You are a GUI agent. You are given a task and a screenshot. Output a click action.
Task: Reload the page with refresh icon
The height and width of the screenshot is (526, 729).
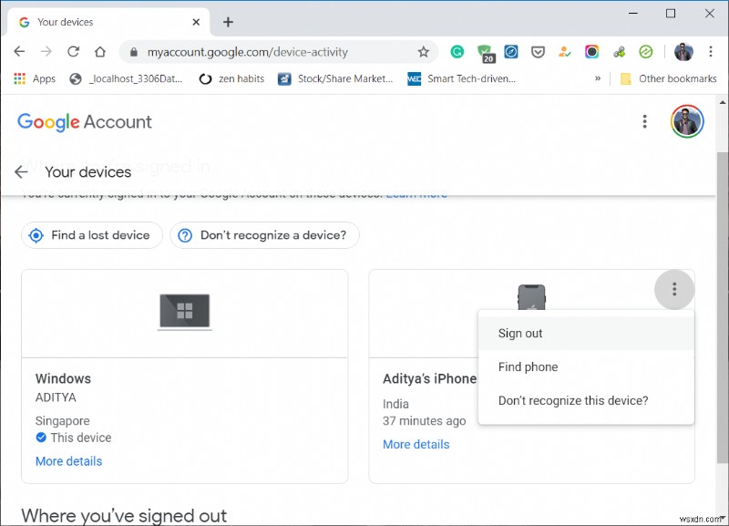(x=74, y=53)
